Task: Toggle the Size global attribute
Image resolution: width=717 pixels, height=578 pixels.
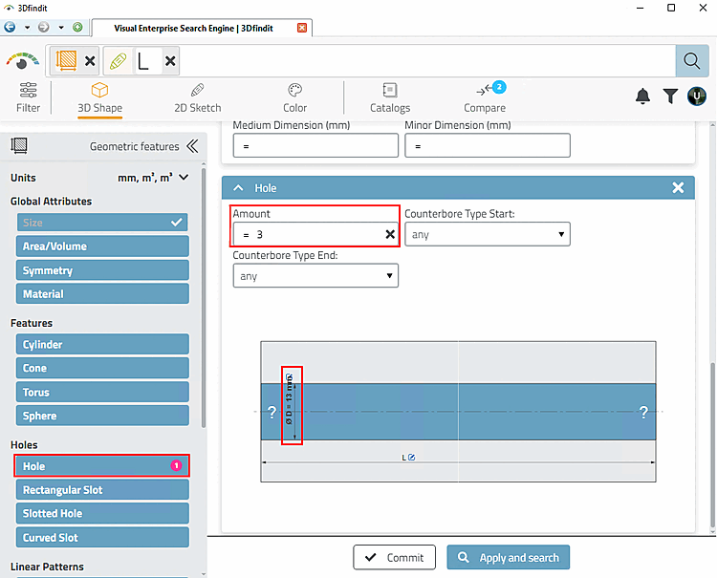Action: tap(102, 223)
